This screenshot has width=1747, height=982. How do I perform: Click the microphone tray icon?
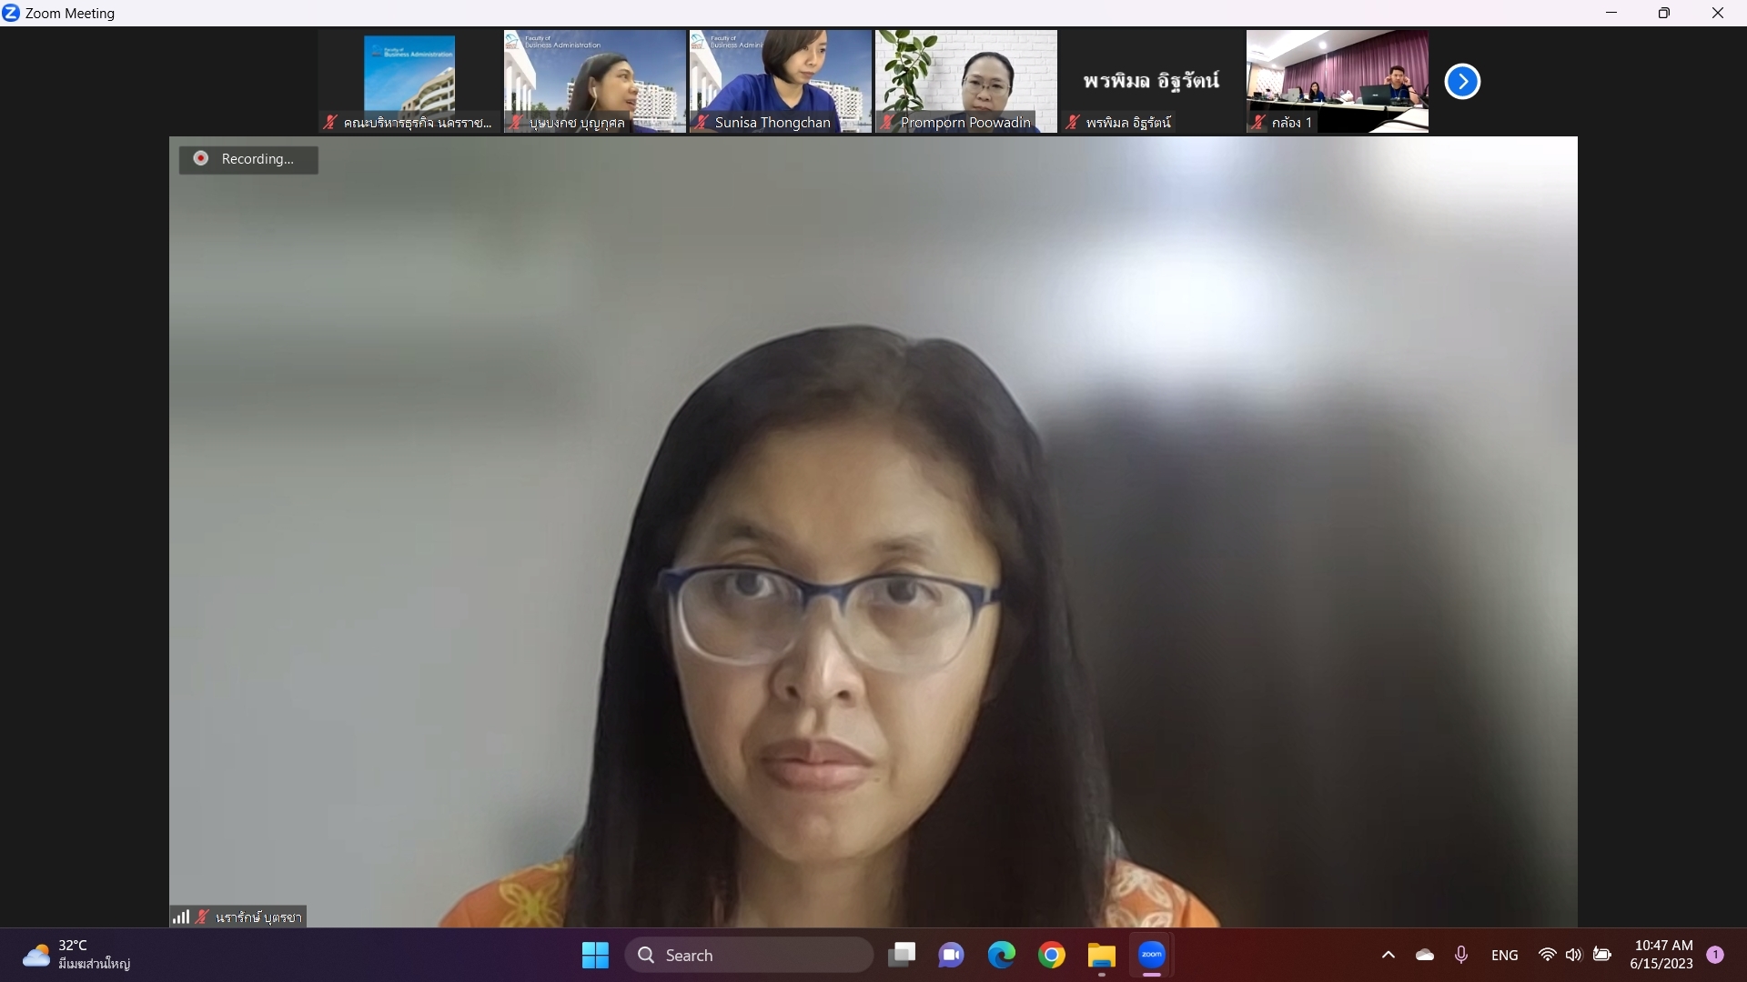(1461, 956)
